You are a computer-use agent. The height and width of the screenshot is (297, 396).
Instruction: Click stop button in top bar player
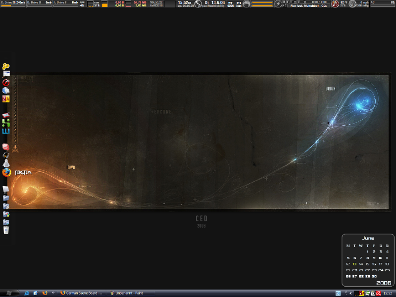(x=295, y=2)
